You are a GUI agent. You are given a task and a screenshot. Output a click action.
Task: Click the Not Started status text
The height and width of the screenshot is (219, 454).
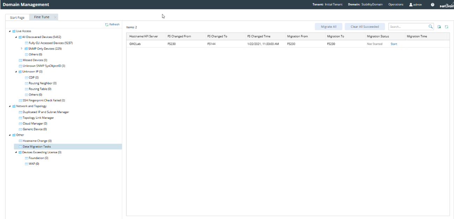[x=374, y=44]
